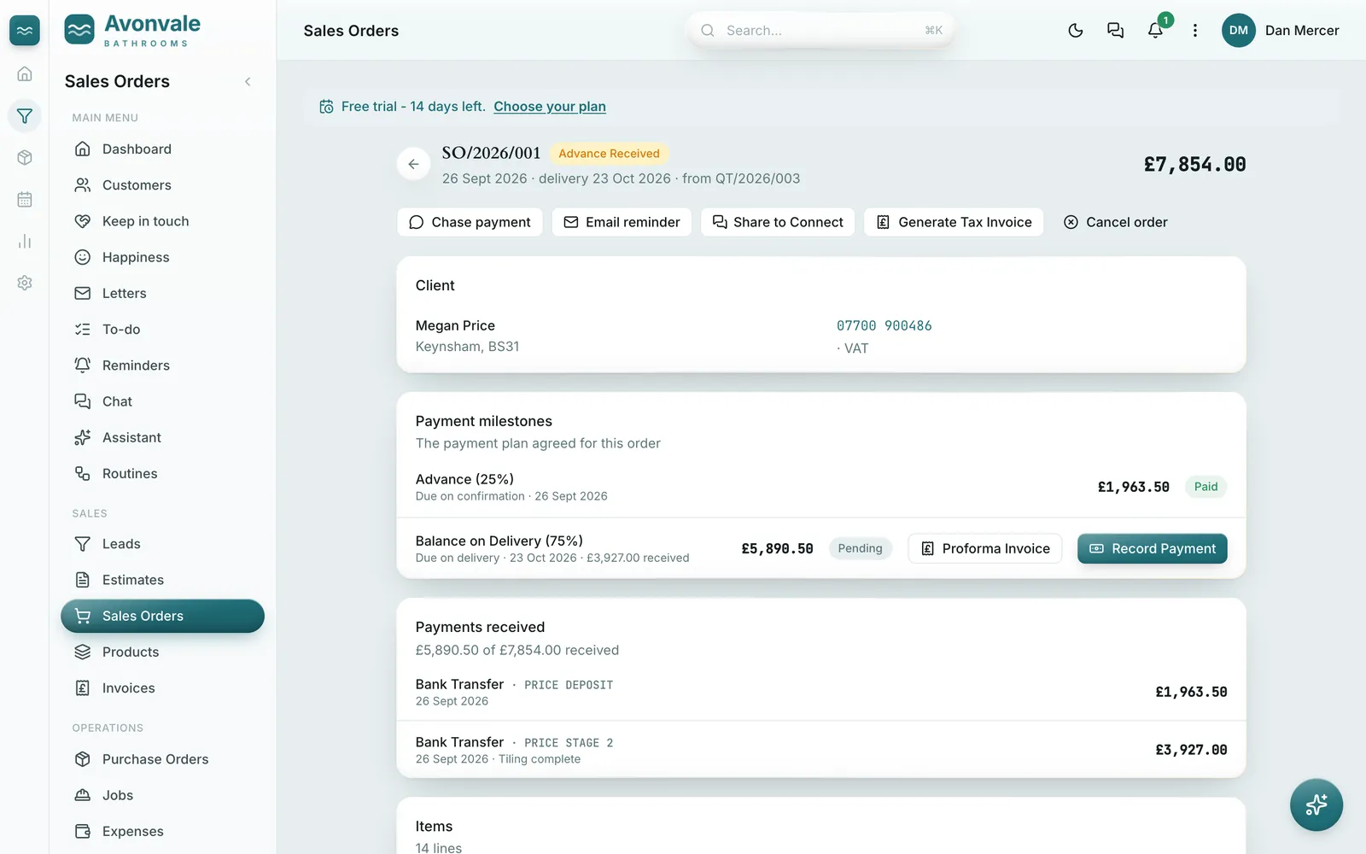1366x854 pixels.
Task: Open the three-dot more options menu
Action: point(1195,31)
